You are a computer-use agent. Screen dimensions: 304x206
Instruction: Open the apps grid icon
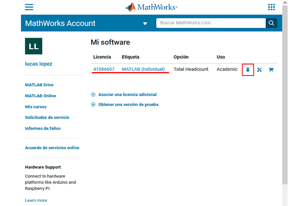point(271,7)
